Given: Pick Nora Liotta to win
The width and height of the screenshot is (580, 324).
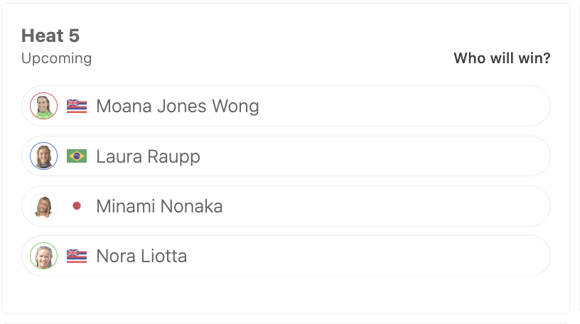Looking at the screenshot, I should pyautogui.click(x=286, y=256).
